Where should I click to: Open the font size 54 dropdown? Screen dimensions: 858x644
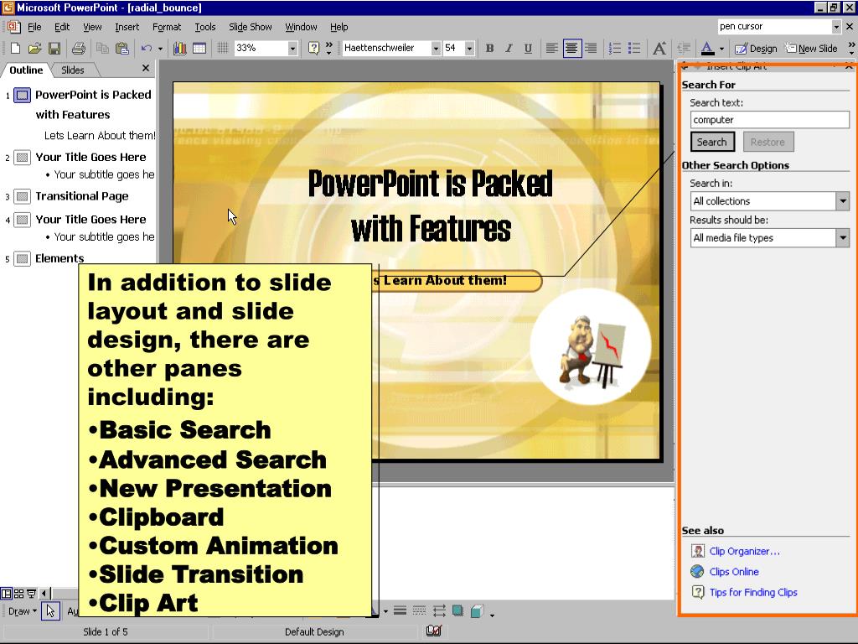pos(469,48)
